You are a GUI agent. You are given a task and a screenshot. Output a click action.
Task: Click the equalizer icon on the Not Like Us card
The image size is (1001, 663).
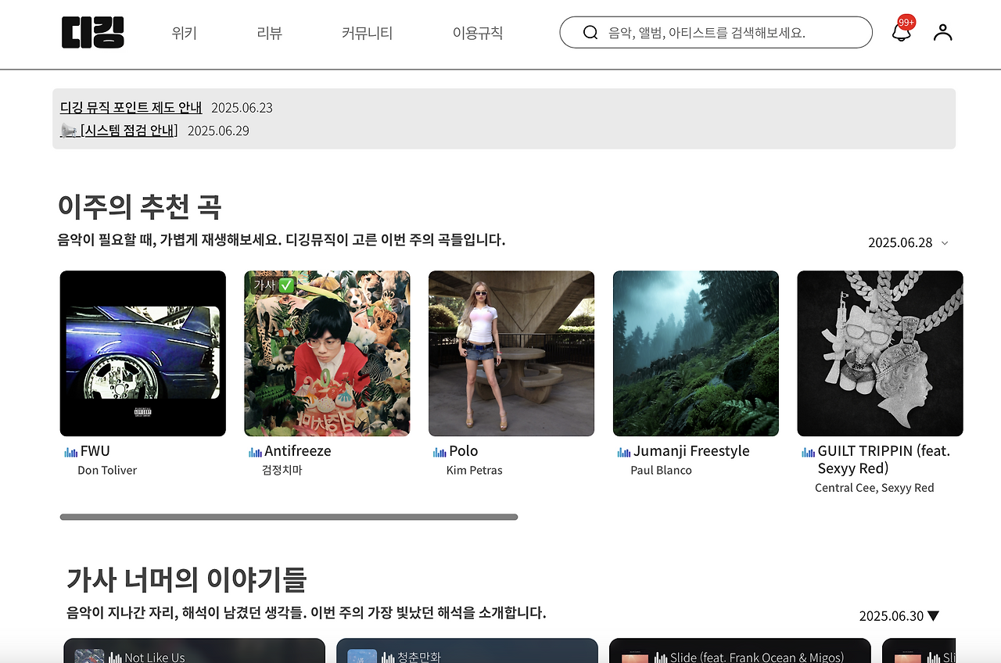tap(116, 658)
